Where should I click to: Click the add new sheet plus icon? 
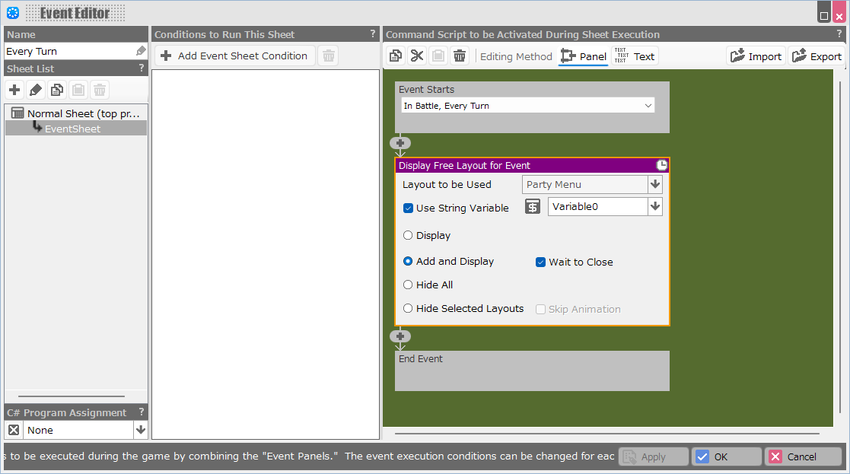[14, 90]
